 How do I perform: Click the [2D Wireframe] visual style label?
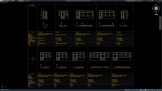pos(6,3)
